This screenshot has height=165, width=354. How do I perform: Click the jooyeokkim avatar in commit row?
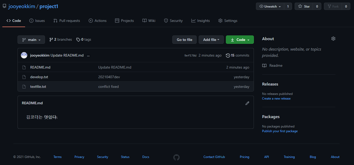(24, 55)
